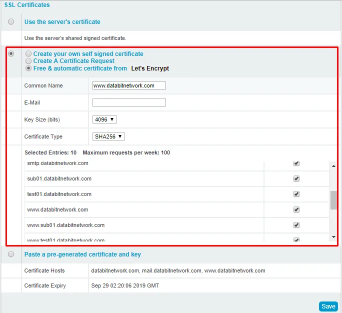The image size is (342, 313).
Task: Uncheck the smtp.databitnetwork.com checkbox
Action: [x=296, y=163]
